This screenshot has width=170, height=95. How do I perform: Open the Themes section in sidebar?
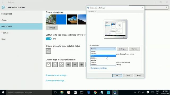21,33
